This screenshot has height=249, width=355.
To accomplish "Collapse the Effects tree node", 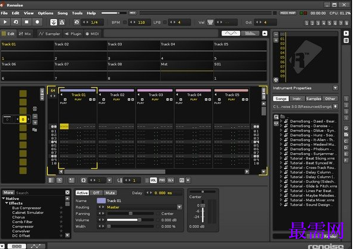I will [x=7, y=203].
